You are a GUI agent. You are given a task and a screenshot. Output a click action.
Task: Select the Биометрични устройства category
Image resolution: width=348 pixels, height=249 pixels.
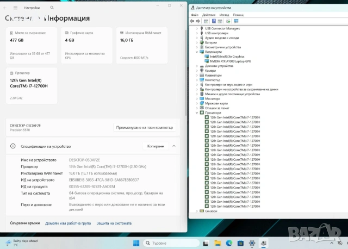coord(223,47)
